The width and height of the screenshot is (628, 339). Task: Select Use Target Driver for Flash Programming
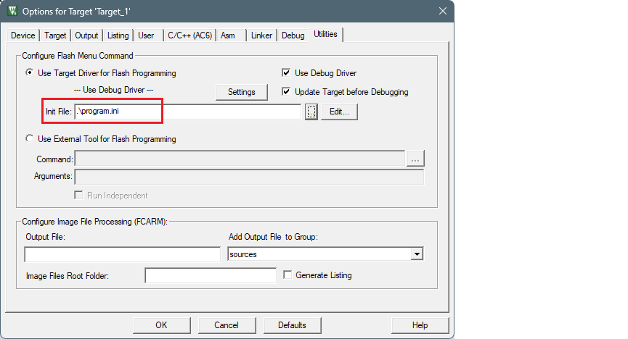click(29, 73)
